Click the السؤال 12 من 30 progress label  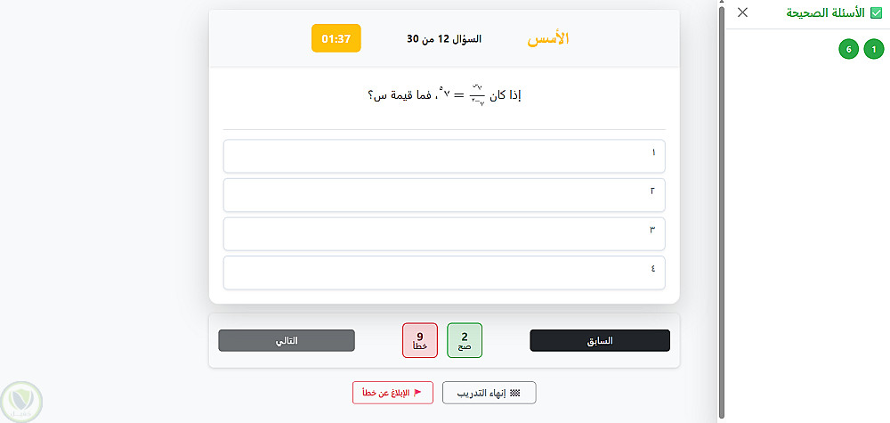click(444, 39)
